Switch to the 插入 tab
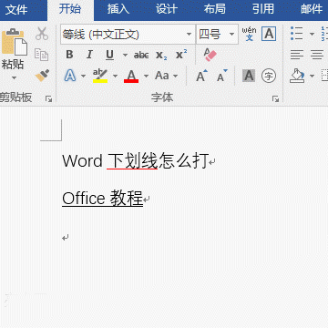The height and width of the screenshot is (328, 328). 118,10
